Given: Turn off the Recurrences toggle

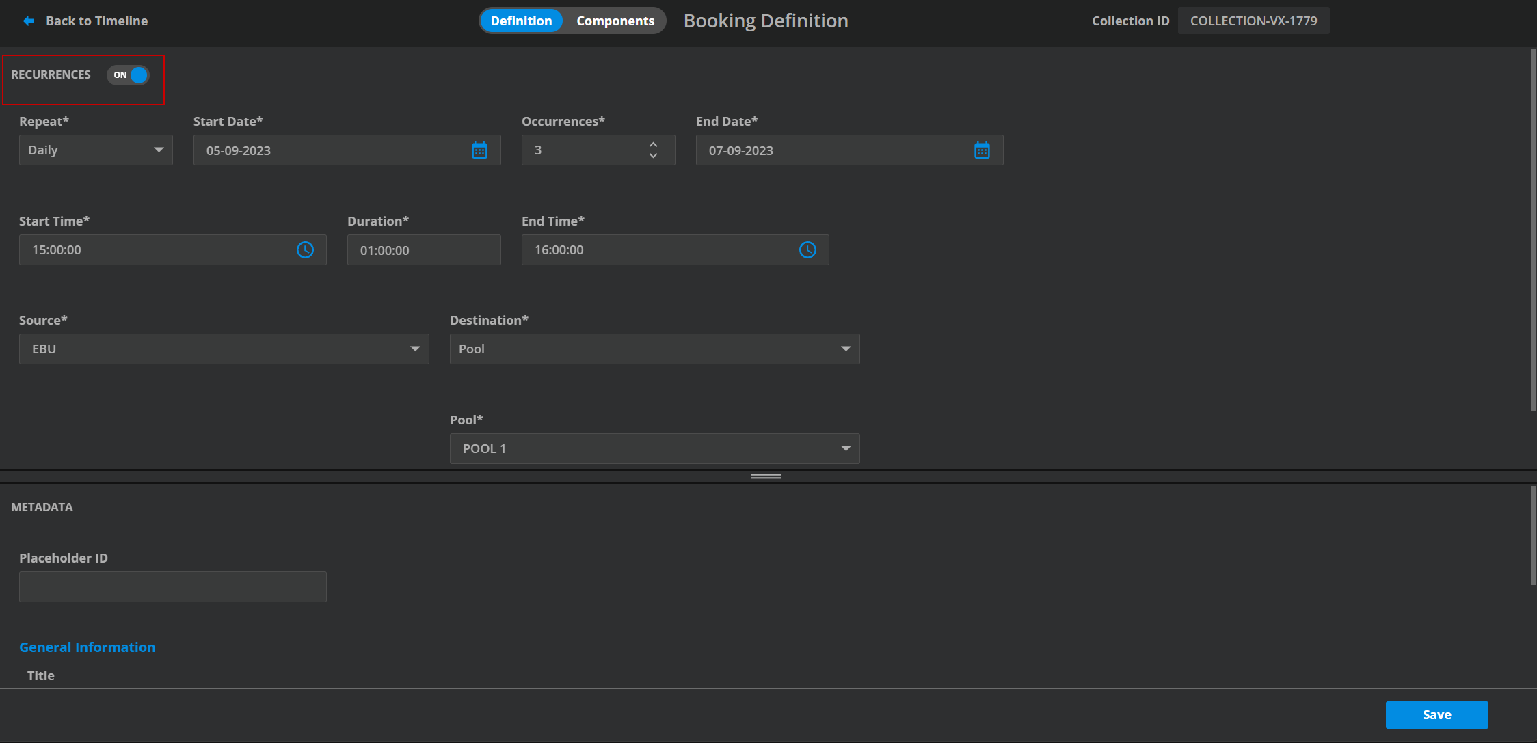Looking at the screenshot, I should 129,75.
